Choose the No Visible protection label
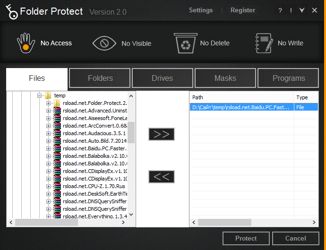The image size is (326, 250). coord(137,43)
